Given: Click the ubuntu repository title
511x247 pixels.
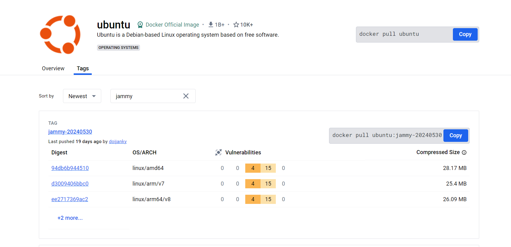Looking at the screenshot, I should click(x=113, y=25).
